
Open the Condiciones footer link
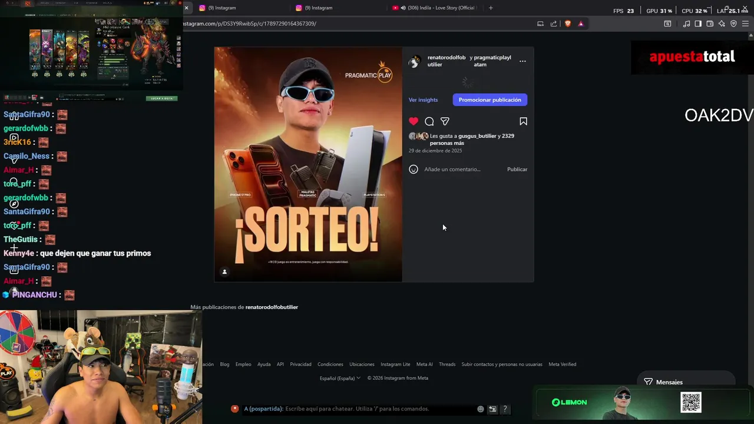click(330, 364)
